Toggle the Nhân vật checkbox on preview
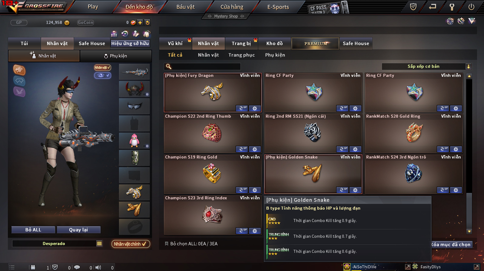Viewport: 484px width, 271px height. pos(102,67)
